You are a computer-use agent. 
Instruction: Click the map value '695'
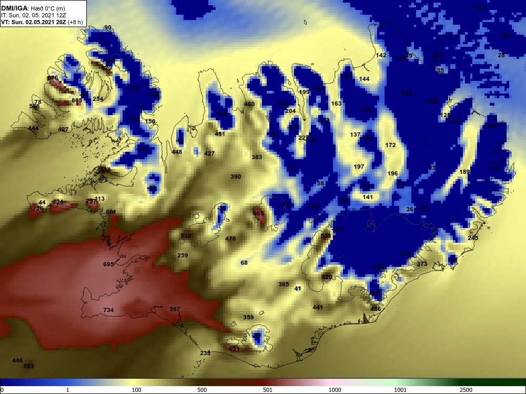(108, 264)
